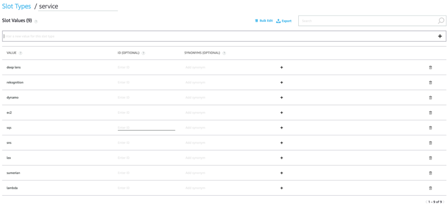Screen dimensions: 448x206
Task: Click Enter ID field for lambda
Action: tap(146, 188)
